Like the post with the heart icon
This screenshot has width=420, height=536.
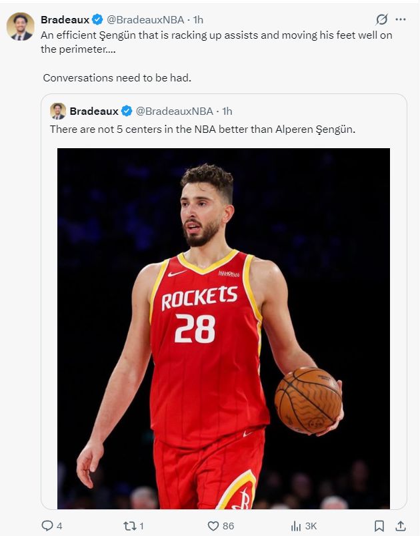(x=213, y=526)
